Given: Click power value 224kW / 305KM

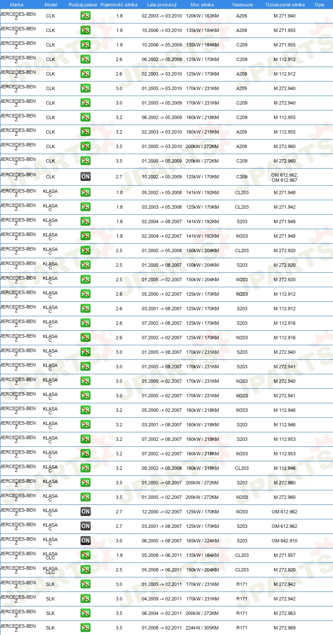Looking at the screenshot, I should [202, 628].
